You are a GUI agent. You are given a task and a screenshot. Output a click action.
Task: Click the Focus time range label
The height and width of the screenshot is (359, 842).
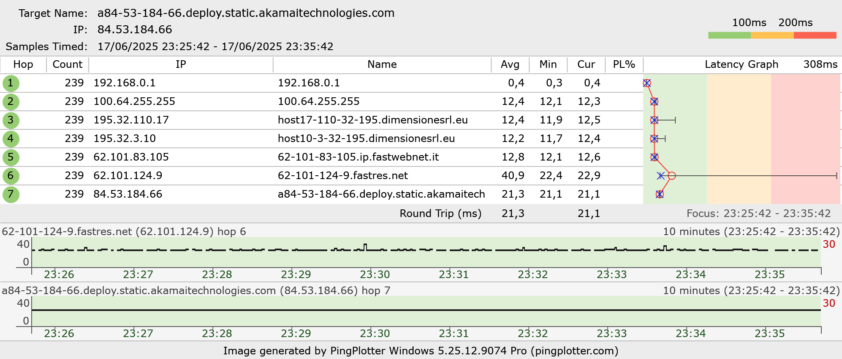[758, 214]
